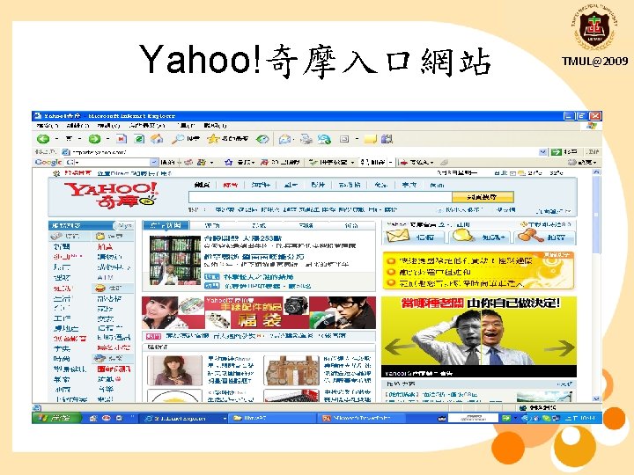The image size is (634, 475).
Task: Select the highlighted blue news tab
Action: [166, 225]
